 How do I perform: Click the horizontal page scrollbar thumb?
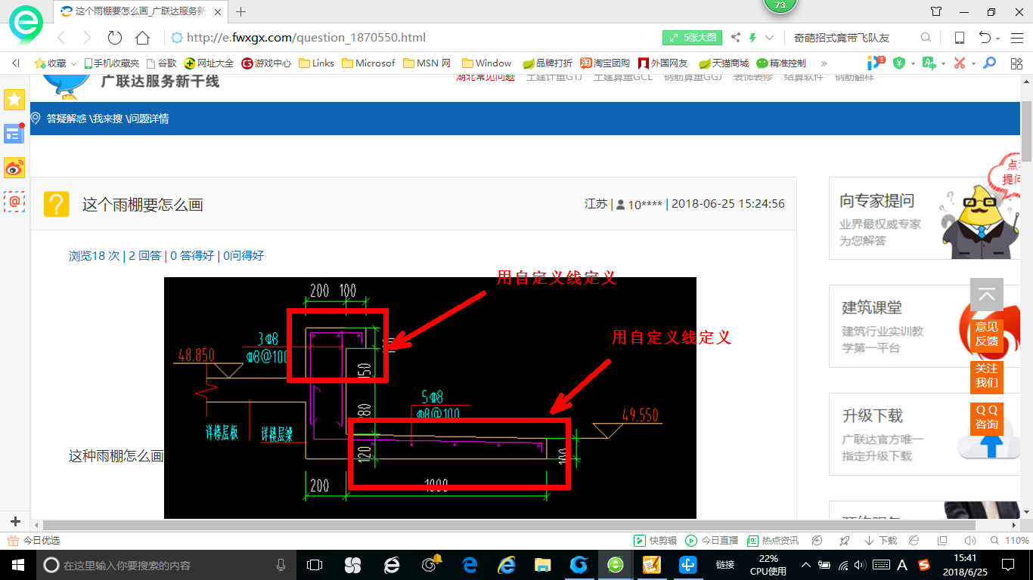pos(510,525)
